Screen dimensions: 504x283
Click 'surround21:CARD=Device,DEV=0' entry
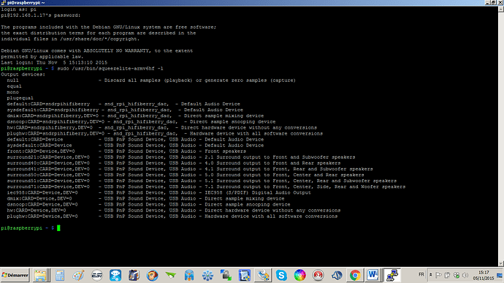point(48,157)
